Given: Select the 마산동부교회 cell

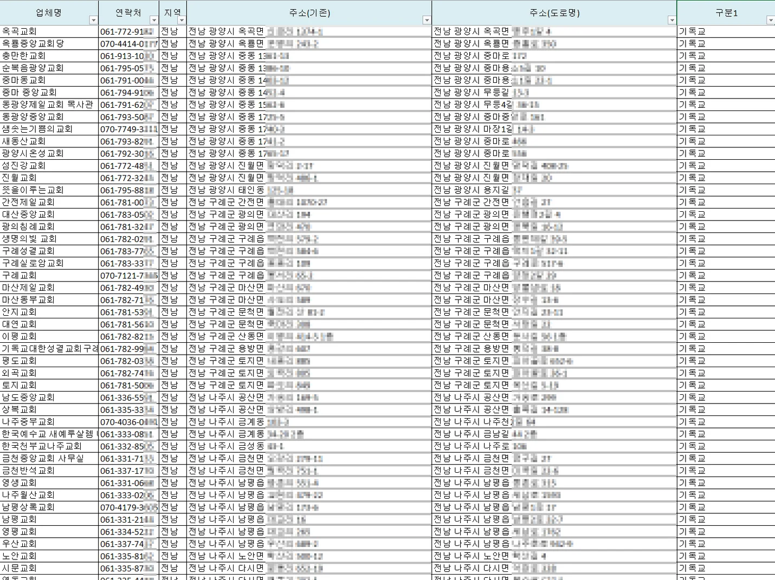Looking at the screenshot, I should point(49,300).
